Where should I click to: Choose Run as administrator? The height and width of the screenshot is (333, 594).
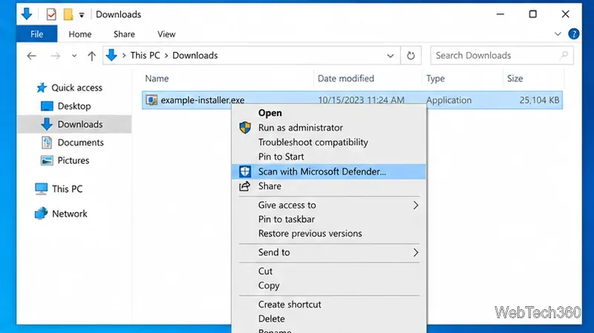[x=329, y=128]
